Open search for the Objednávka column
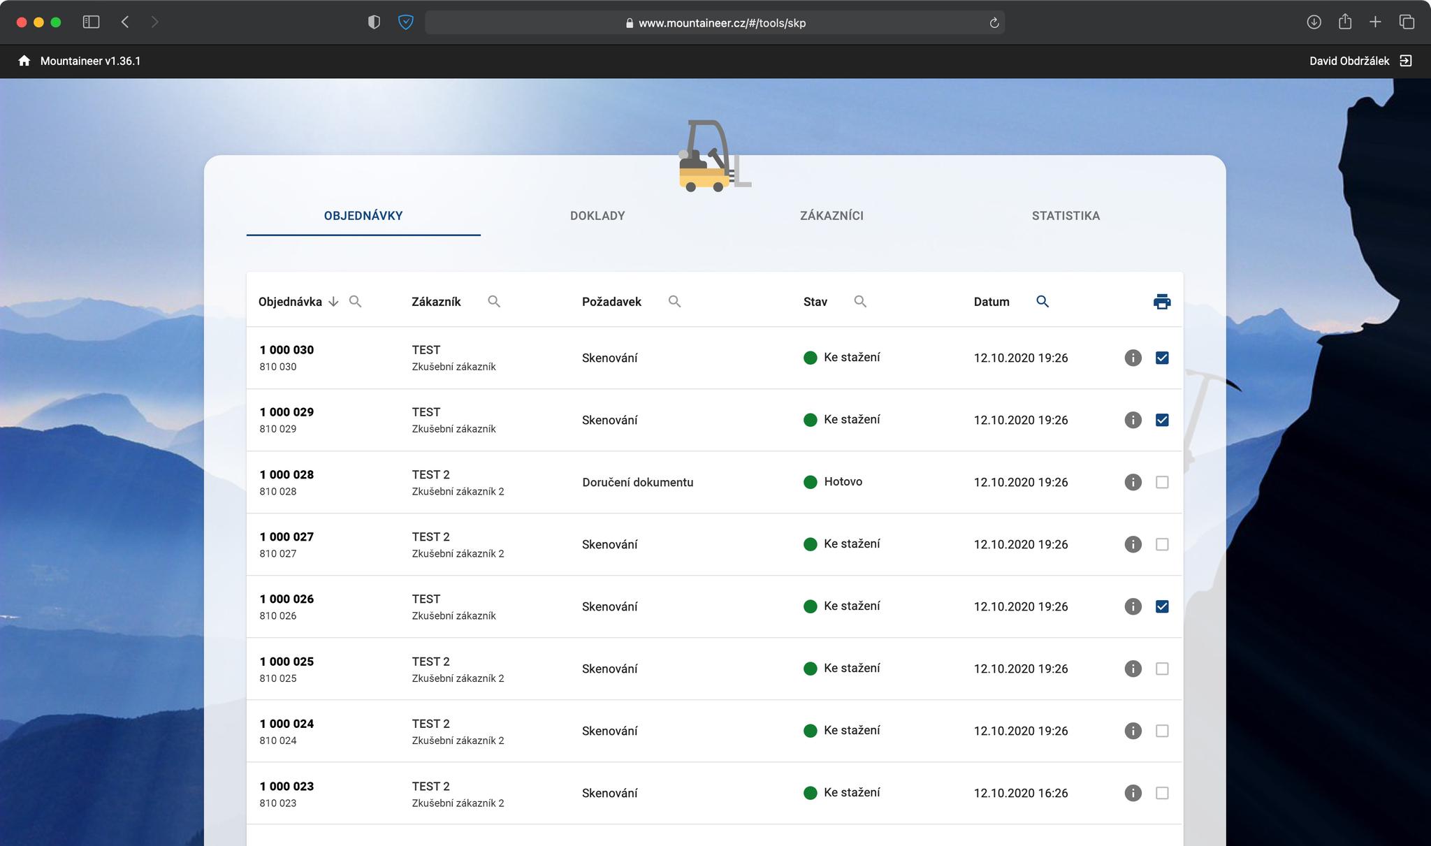The height and width of the screenshot is (846, 1431). point(355,301)
